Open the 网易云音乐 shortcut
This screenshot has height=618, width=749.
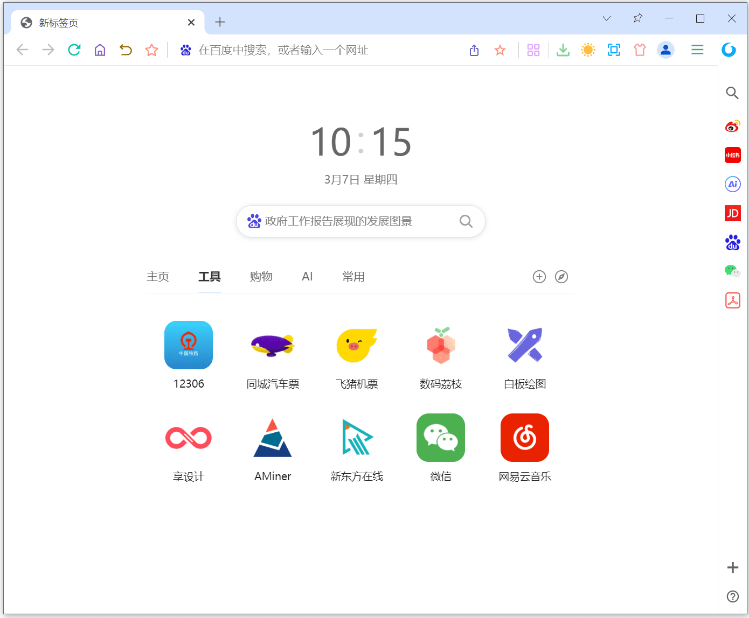point(525,448)
